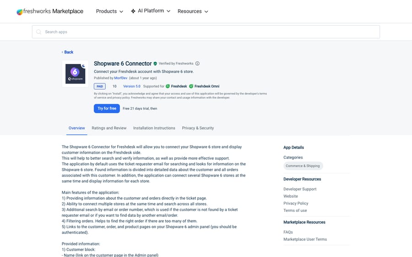Open the Terms of use link
Screen dimensions: 412x257
coord(295,210)
